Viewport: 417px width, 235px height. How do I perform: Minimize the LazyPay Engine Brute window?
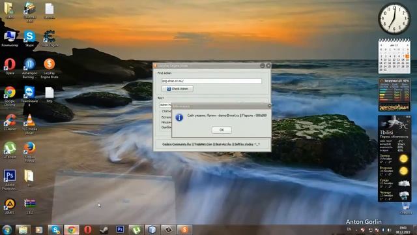tap(263, 65)
